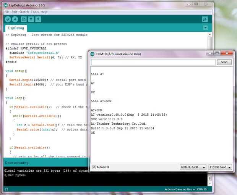Open the 115200 baud rate dropdown
Screen dimensions: 237x195
tap(220, 167)
